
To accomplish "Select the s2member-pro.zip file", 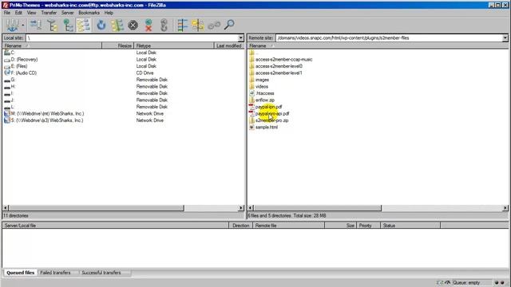I will click(269, 120).
